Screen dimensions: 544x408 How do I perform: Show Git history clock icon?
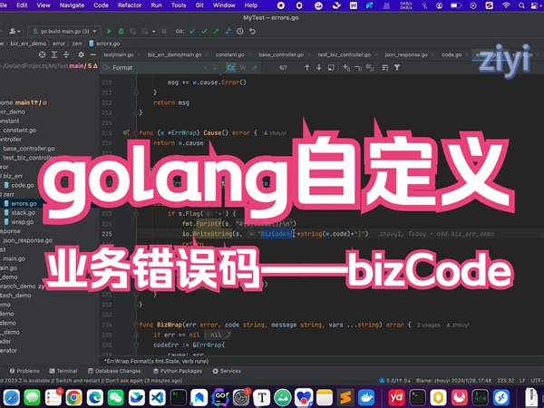(x=240, y=31)
